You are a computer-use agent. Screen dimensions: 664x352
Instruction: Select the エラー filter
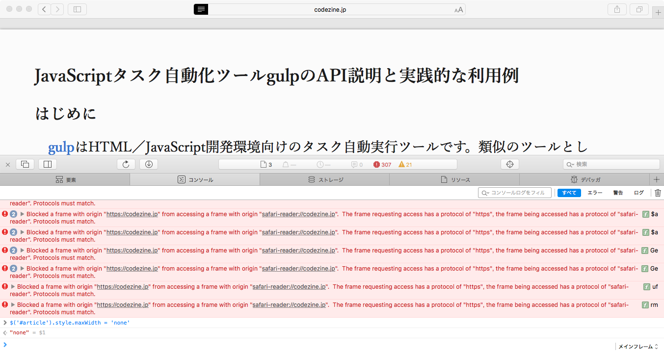pos(595,193)
